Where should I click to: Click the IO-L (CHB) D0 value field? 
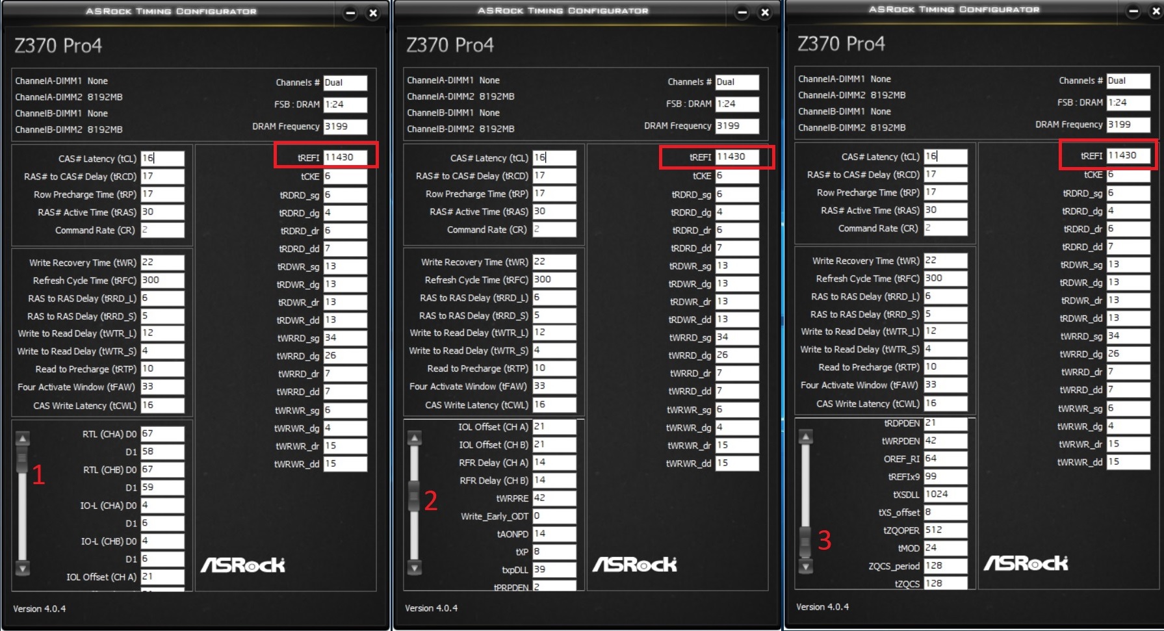pos(162,541)
